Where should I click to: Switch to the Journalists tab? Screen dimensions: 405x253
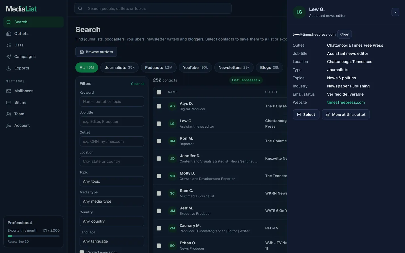(x=120, y=67)
